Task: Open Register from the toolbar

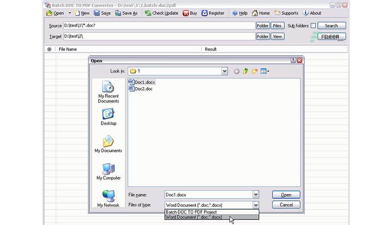Action: 213,13
